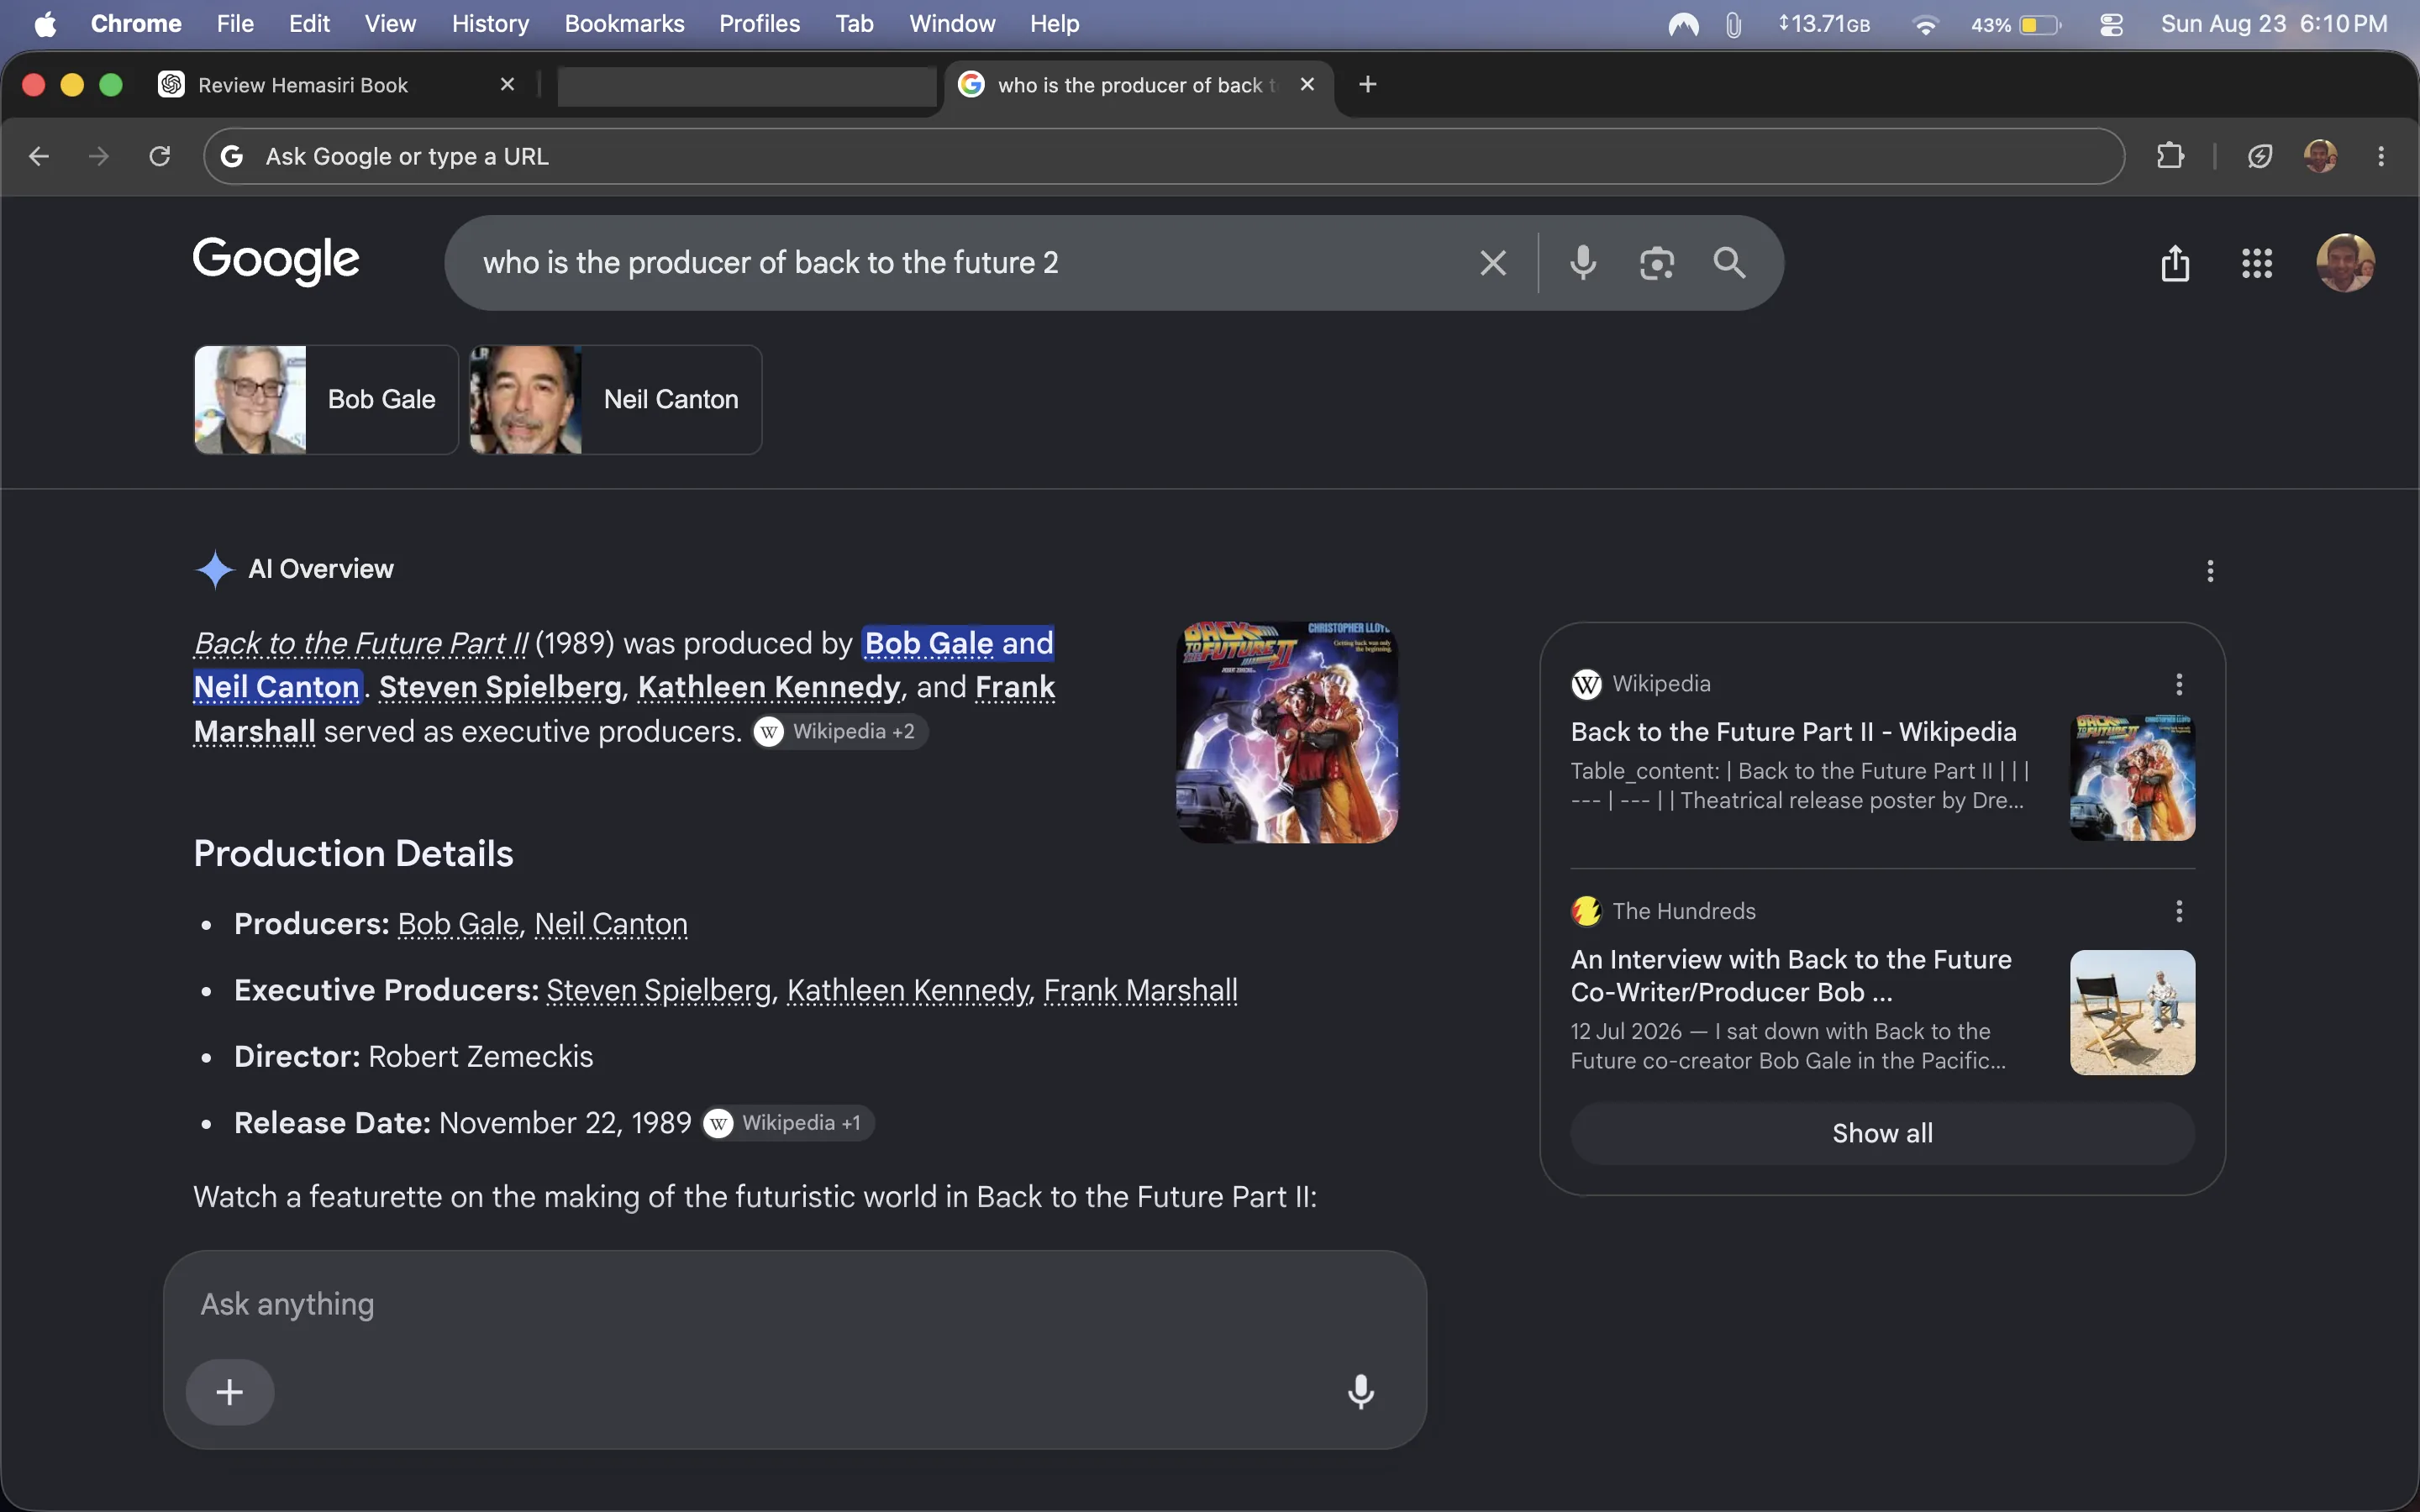
Task: Click Frank Marshall in Executive Producers list
Action: click(1140, 990)
